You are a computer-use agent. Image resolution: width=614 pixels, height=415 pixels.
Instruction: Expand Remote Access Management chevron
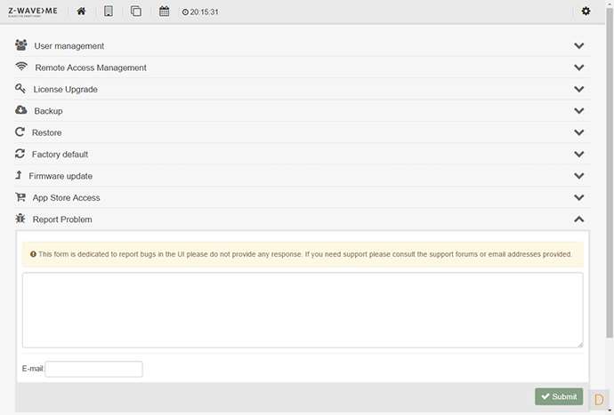coord(578,68)
